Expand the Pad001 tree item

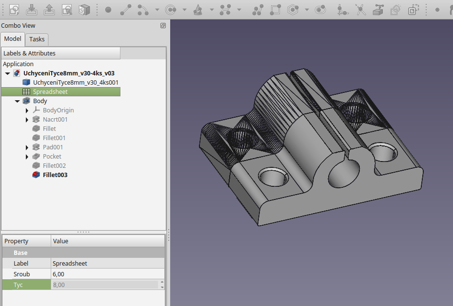tap(27, 147)
